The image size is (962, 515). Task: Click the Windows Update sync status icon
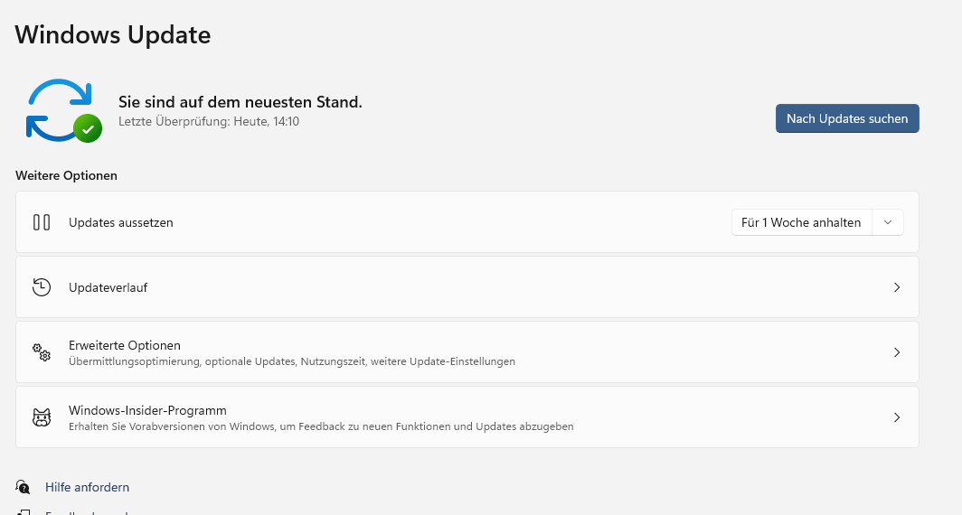point(63,110)
